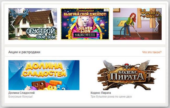The image size is (170, 108).
Task: Open the Долина Сладостей promo image
Action: pos(44,75)
